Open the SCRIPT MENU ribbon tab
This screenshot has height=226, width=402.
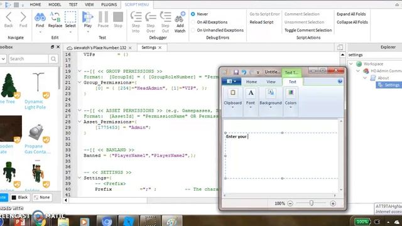137,4
